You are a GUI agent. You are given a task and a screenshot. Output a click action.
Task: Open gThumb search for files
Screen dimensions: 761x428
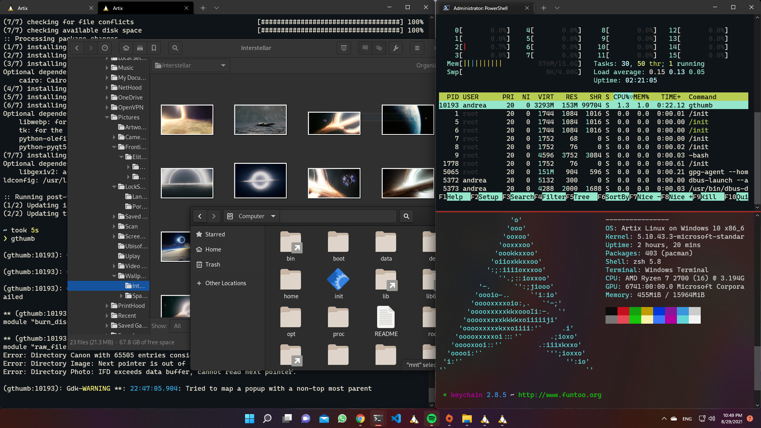[x=175, y=48]
